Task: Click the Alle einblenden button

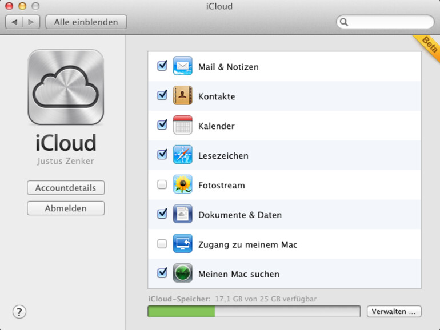Action: tap(86, 22)
